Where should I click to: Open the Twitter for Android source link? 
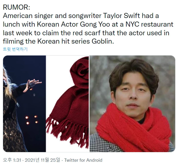coord(83,160)
